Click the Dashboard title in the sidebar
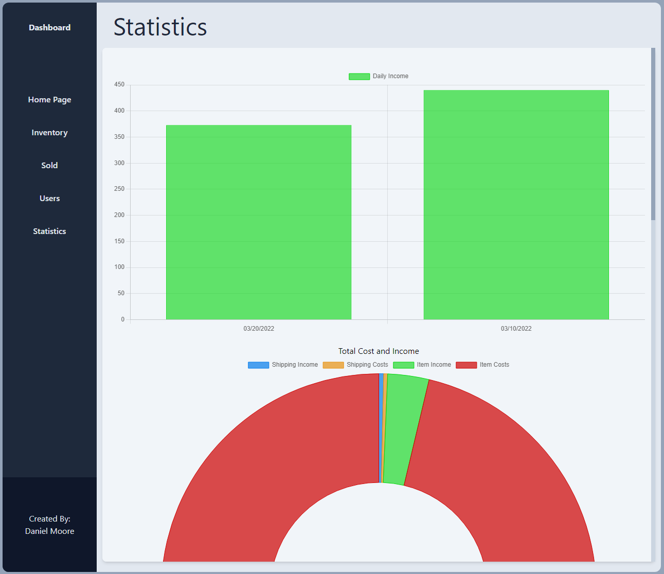The height and width of the screenshot is (574, 664). (49, 28)
